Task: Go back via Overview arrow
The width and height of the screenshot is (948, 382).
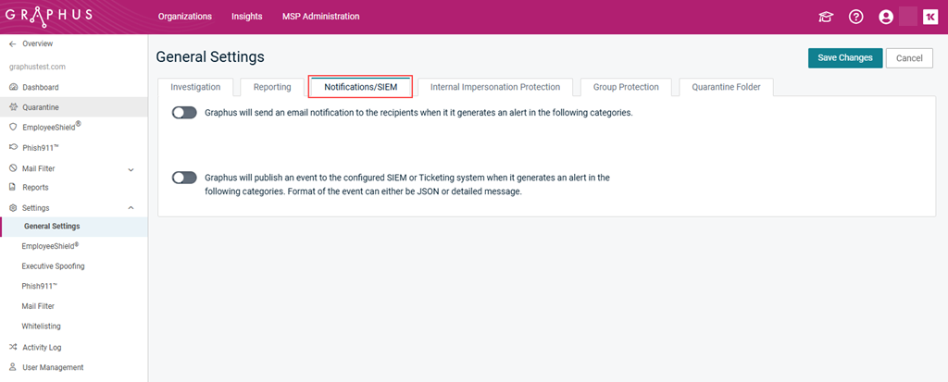Action: [x=13, y=44]
